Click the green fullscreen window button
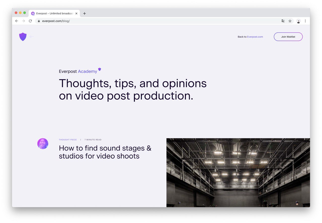The height and width of the screenshot is (223, 322). click(x=25, y=13)
